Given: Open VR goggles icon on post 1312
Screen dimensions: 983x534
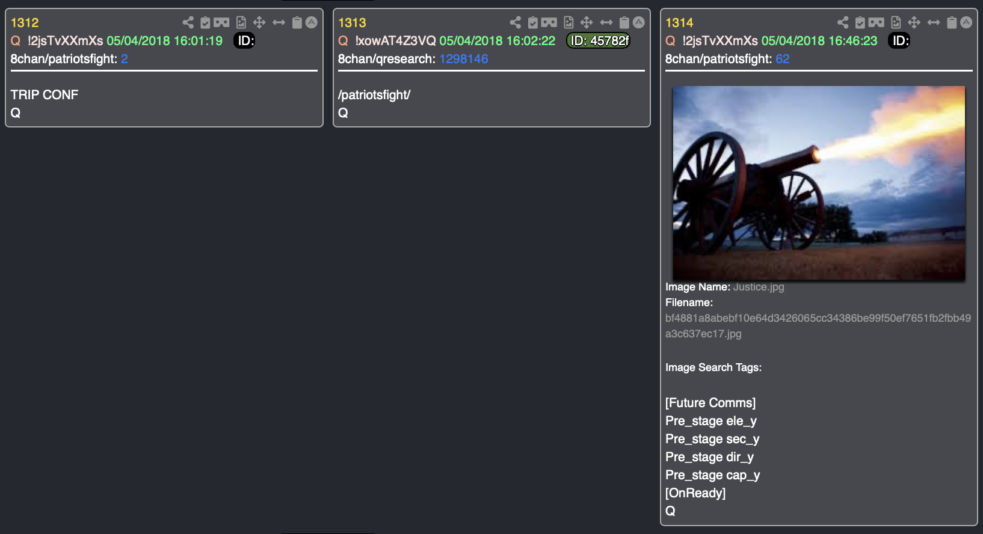Looking at the screenshot, I should (x=221, y=22).
